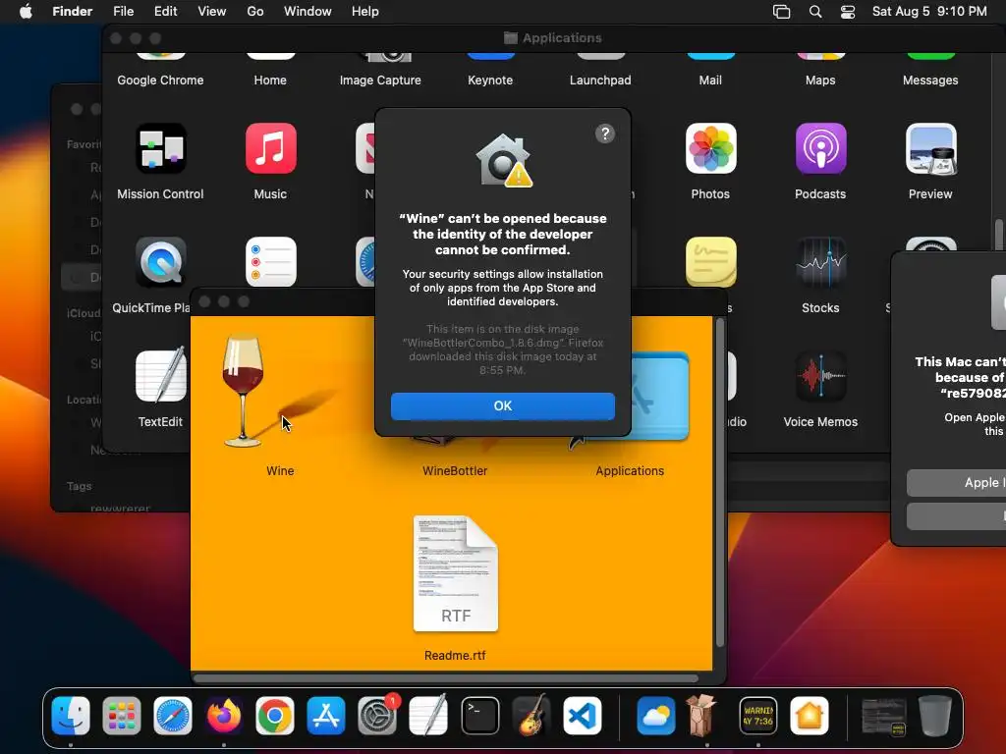1006x754 pixels.
Task: Open Terminal from the Dock
Action: click(x=479, y=716)
